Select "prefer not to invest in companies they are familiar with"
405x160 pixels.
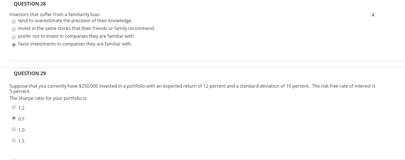point(14,37)
